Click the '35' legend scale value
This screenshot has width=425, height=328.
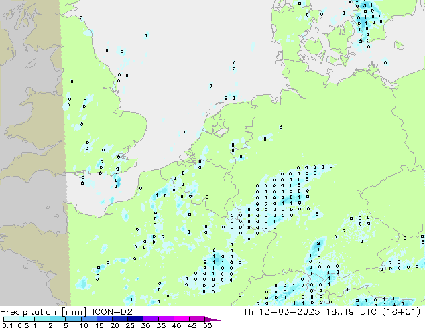161,325
